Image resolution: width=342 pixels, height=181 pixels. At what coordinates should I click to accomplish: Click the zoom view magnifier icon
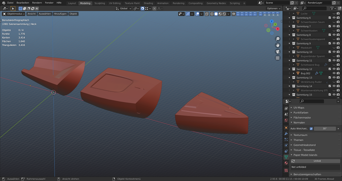[278, 39]
